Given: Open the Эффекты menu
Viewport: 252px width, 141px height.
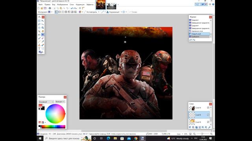Looking at the screenshot, I should coord(90,5).
